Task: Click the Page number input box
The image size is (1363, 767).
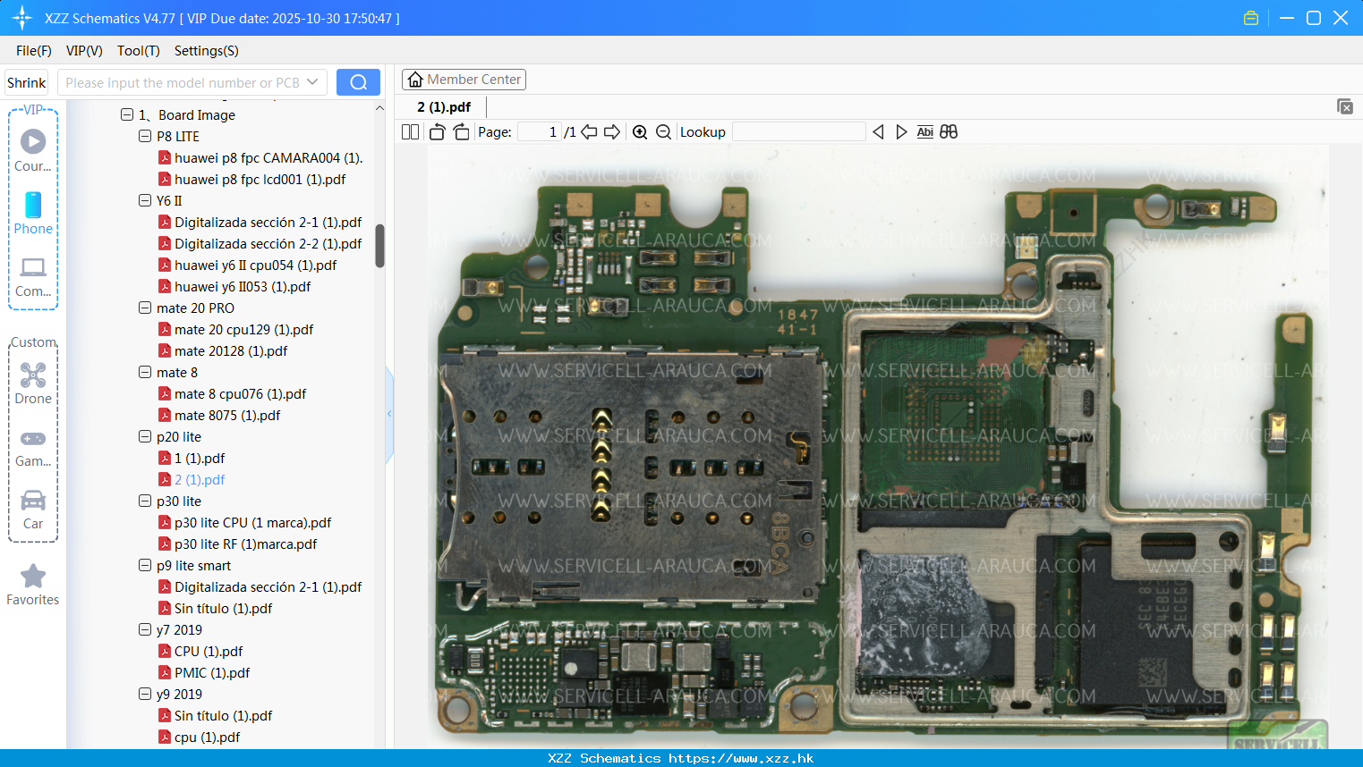Action: (540, 132)
